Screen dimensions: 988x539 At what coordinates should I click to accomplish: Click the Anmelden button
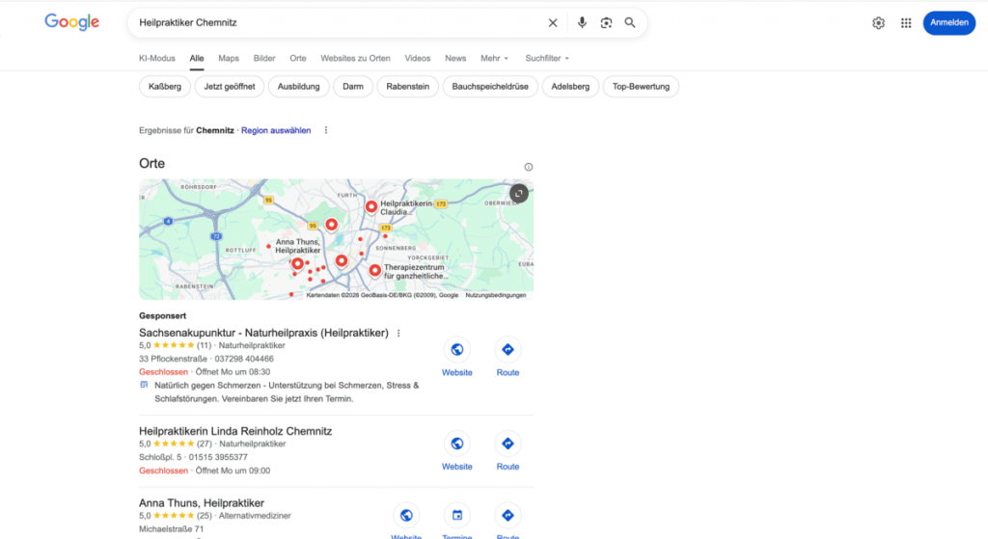[x=949, y=23]
